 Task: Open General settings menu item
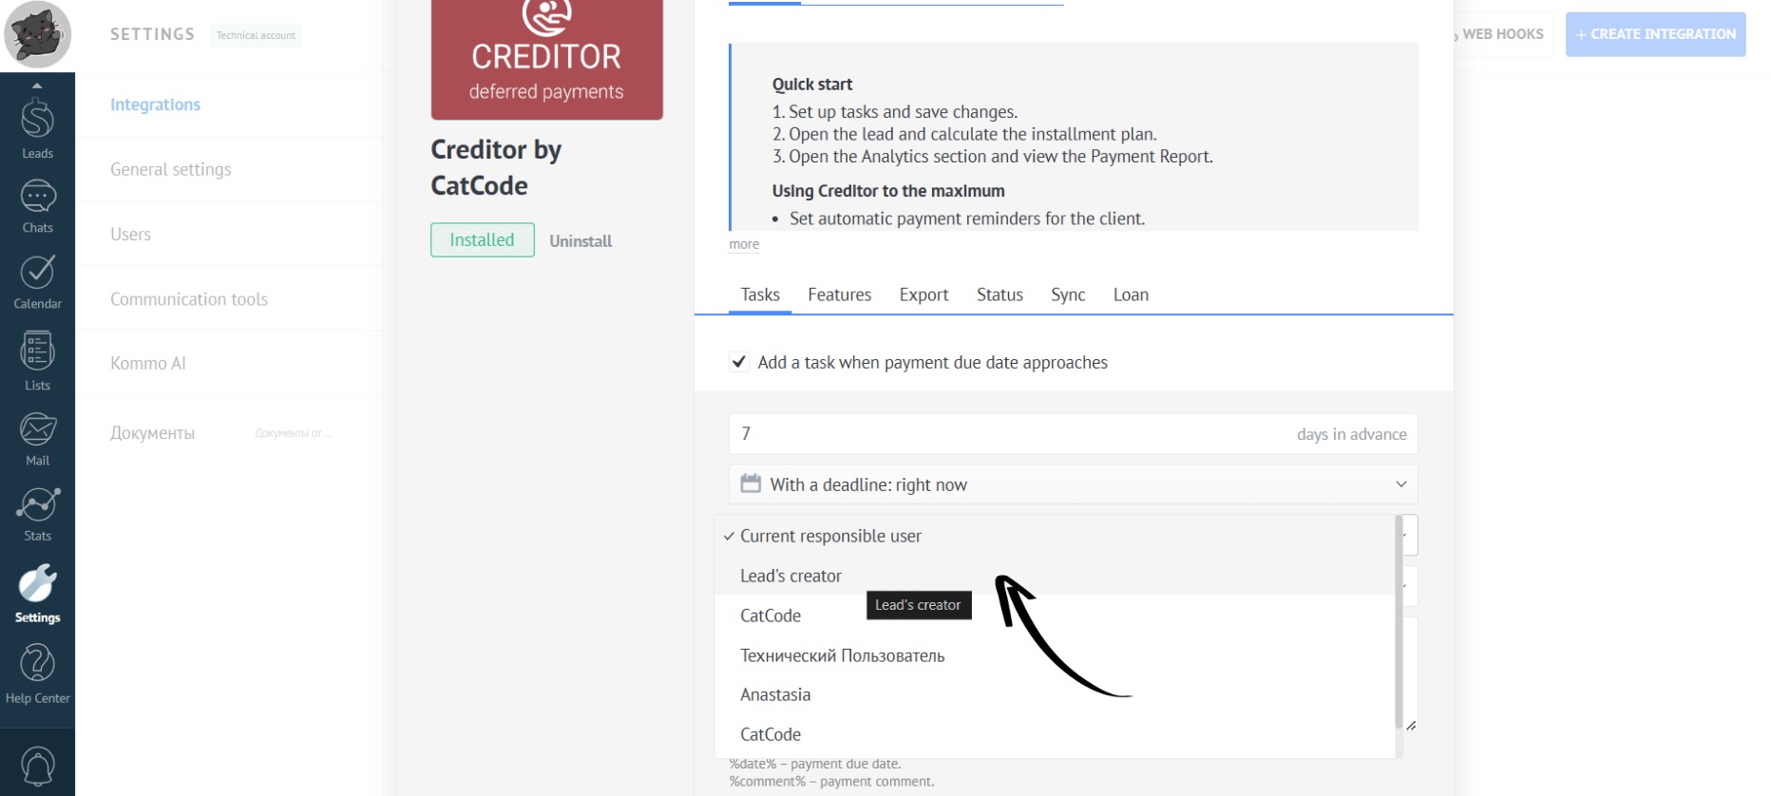[x=171, y=169]
